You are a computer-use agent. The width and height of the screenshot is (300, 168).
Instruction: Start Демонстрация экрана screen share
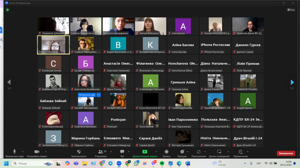(x=145, y=152)
